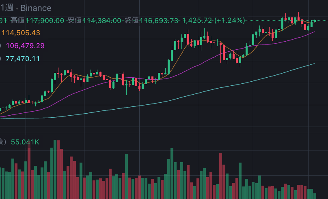Click the volume readout 55.041K
Viewport: 328px width, 199px height.
click(25, 142)
